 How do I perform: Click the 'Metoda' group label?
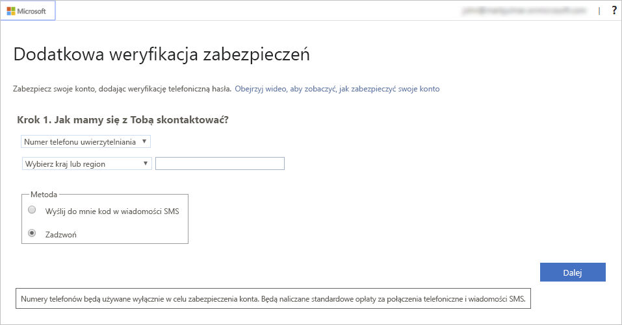pyautogui.click(x=44, y=195)
